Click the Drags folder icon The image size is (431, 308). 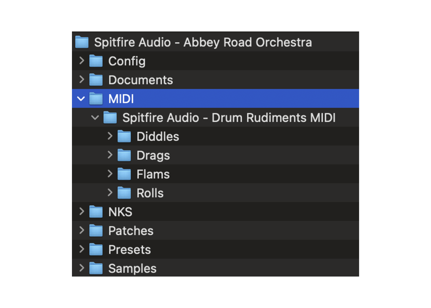[124, 156]
